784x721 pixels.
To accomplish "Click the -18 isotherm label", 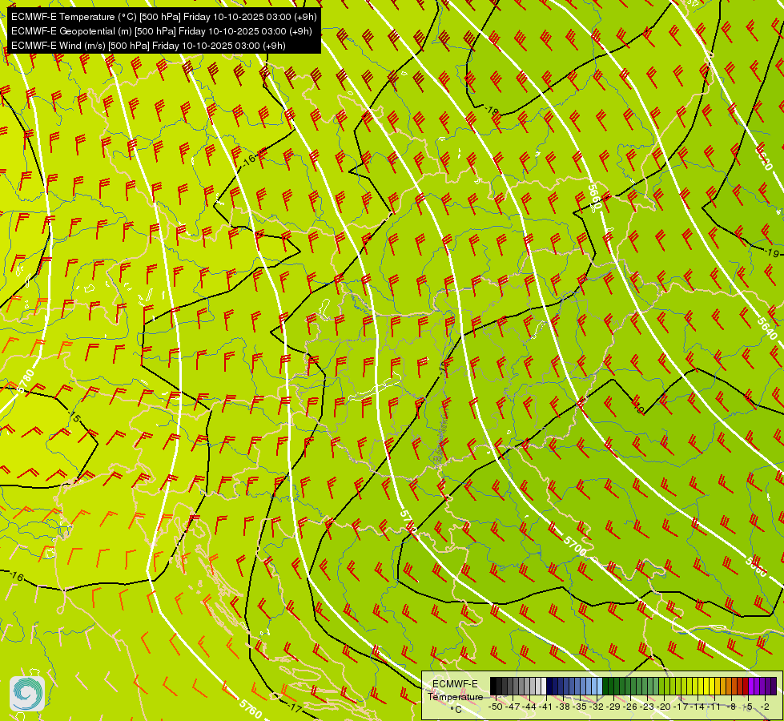I will coord(493,111).
